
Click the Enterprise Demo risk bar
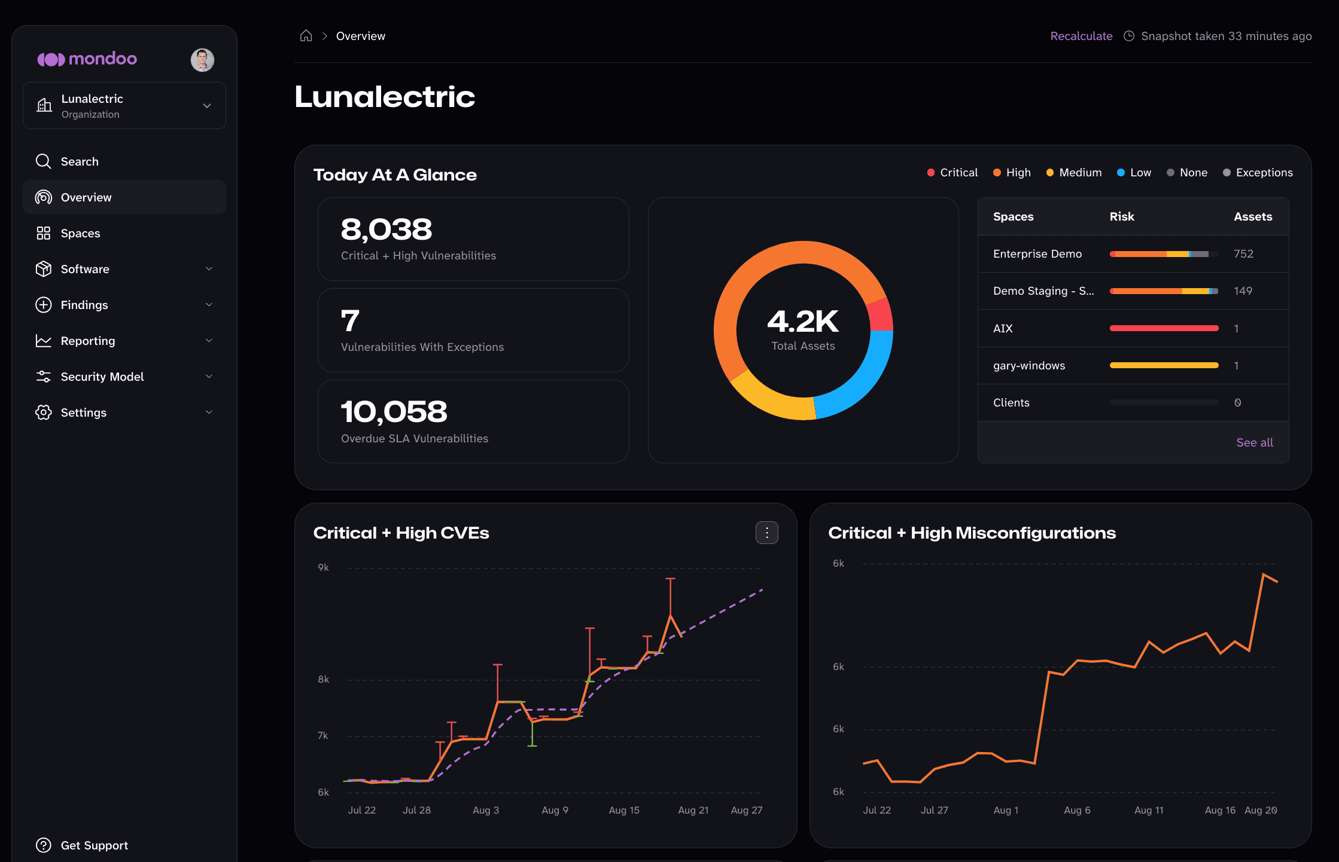click(1164, 254)
